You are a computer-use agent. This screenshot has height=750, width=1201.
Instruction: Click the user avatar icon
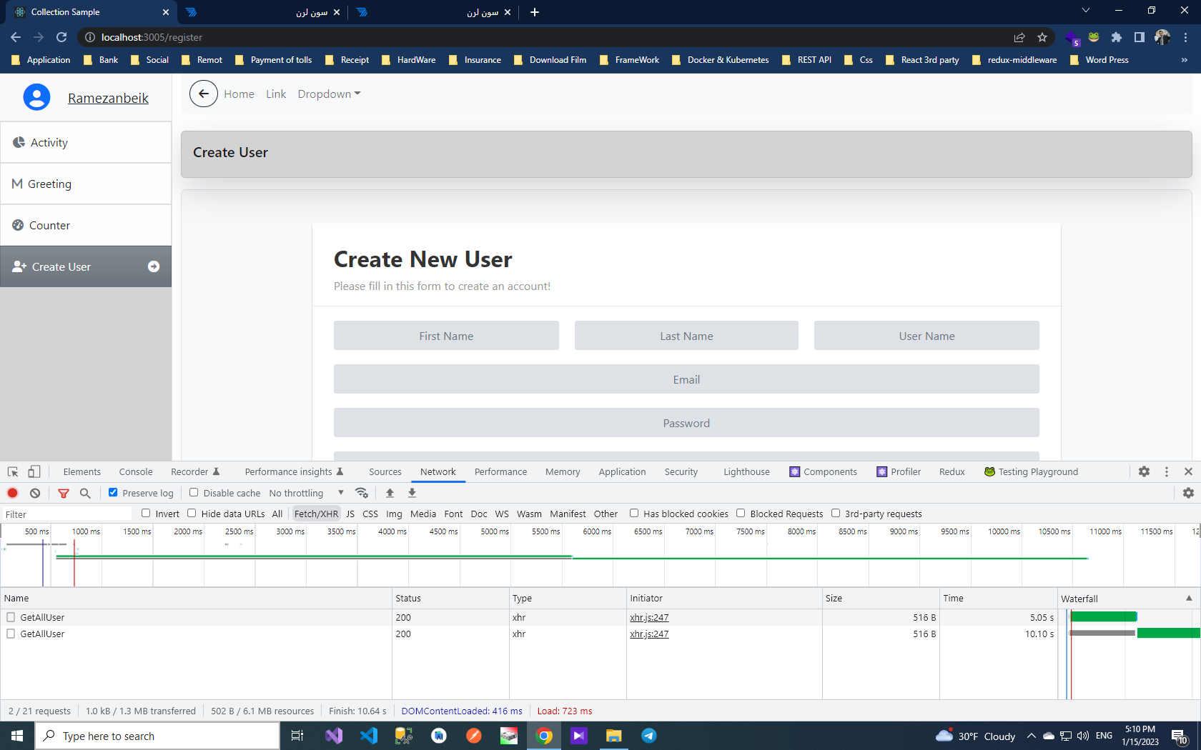tap(36, 97)
